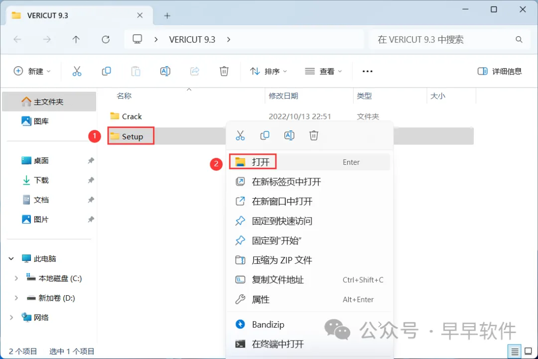Expand 新加卷 (D:) tree node
The width and height of the screenshot is (538, 359).
coord(16,298)
